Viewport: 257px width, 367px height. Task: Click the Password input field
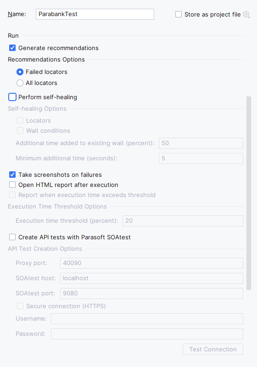tap(147, 334)
